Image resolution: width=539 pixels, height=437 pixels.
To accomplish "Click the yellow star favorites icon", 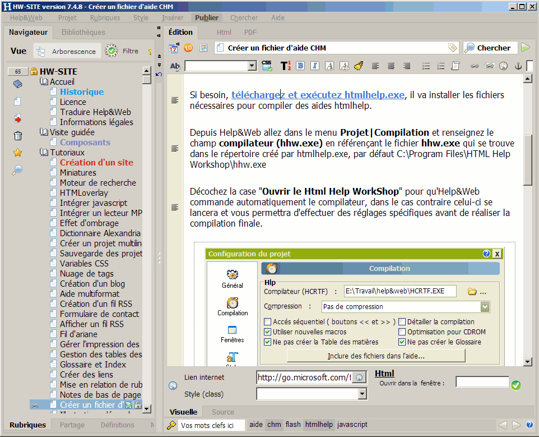I will click(x=17, y=153).
